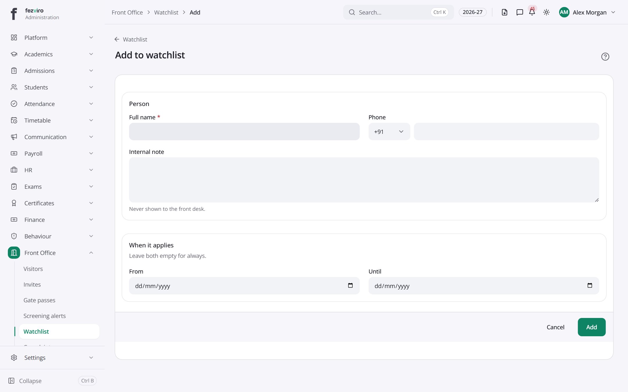
Task: Toggle the light/dark theme sun icon
Action: point(546,12)
